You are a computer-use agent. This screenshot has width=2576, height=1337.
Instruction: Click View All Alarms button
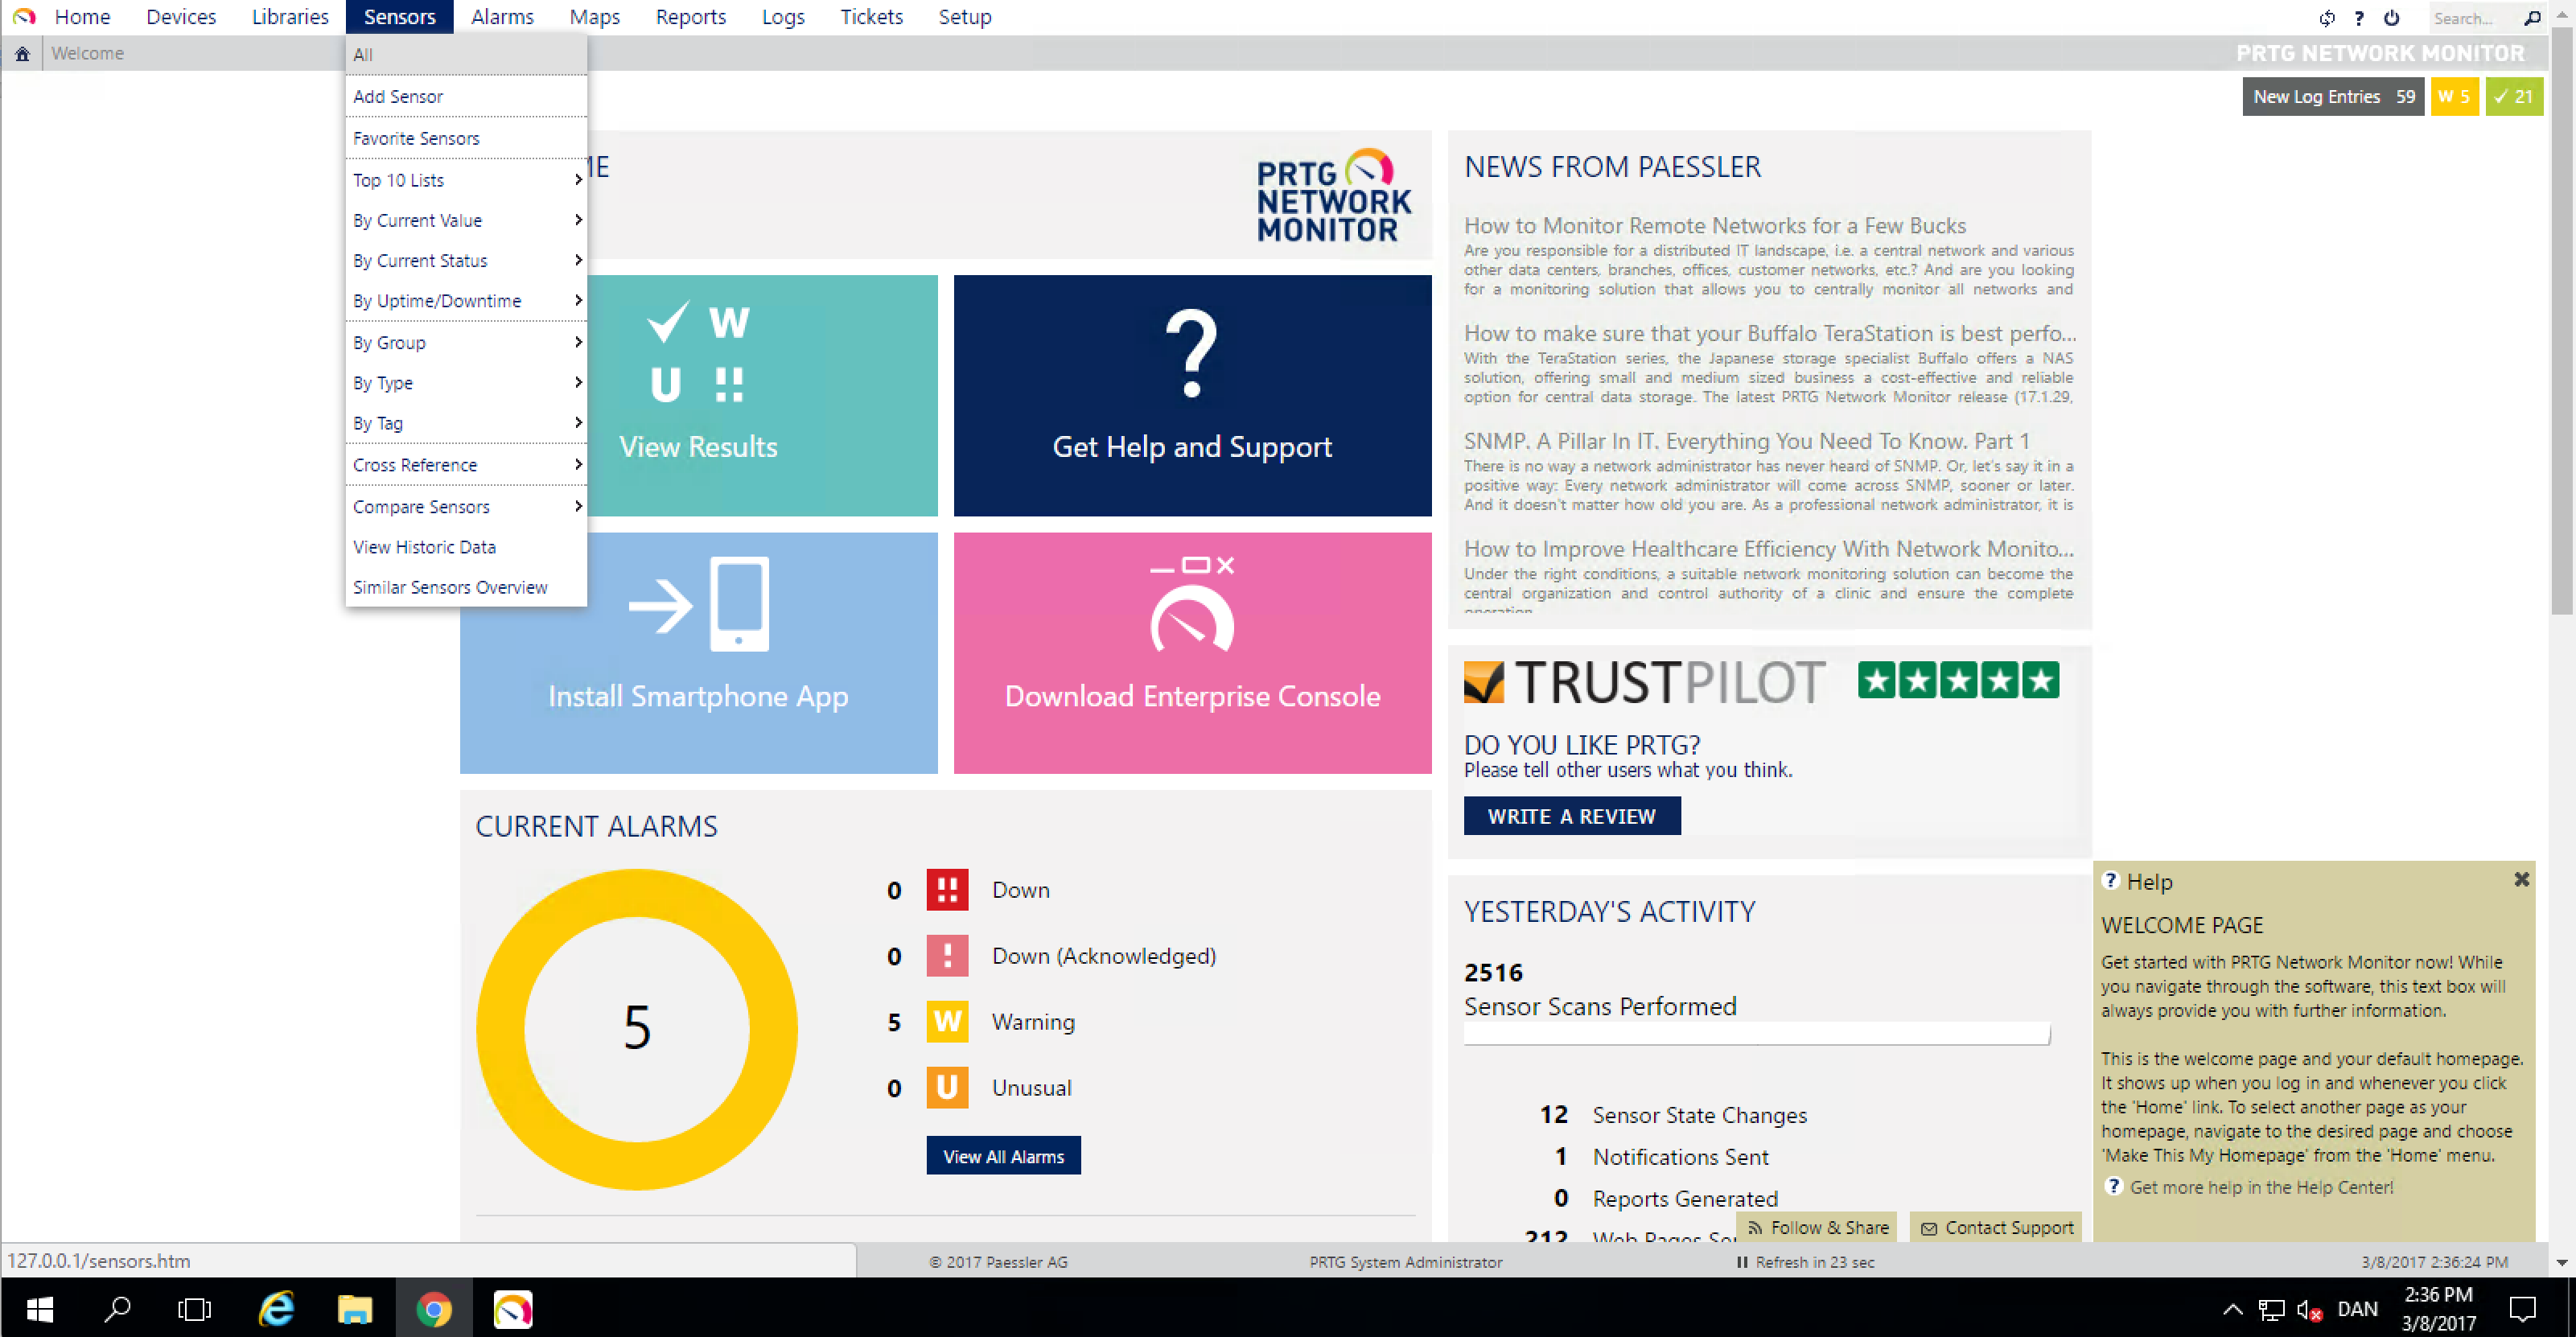1003,1156
